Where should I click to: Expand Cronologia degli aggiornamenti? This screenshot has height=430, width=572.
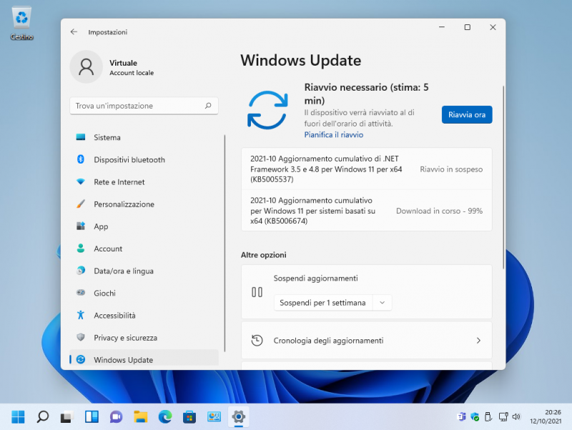tap(366, 341)
